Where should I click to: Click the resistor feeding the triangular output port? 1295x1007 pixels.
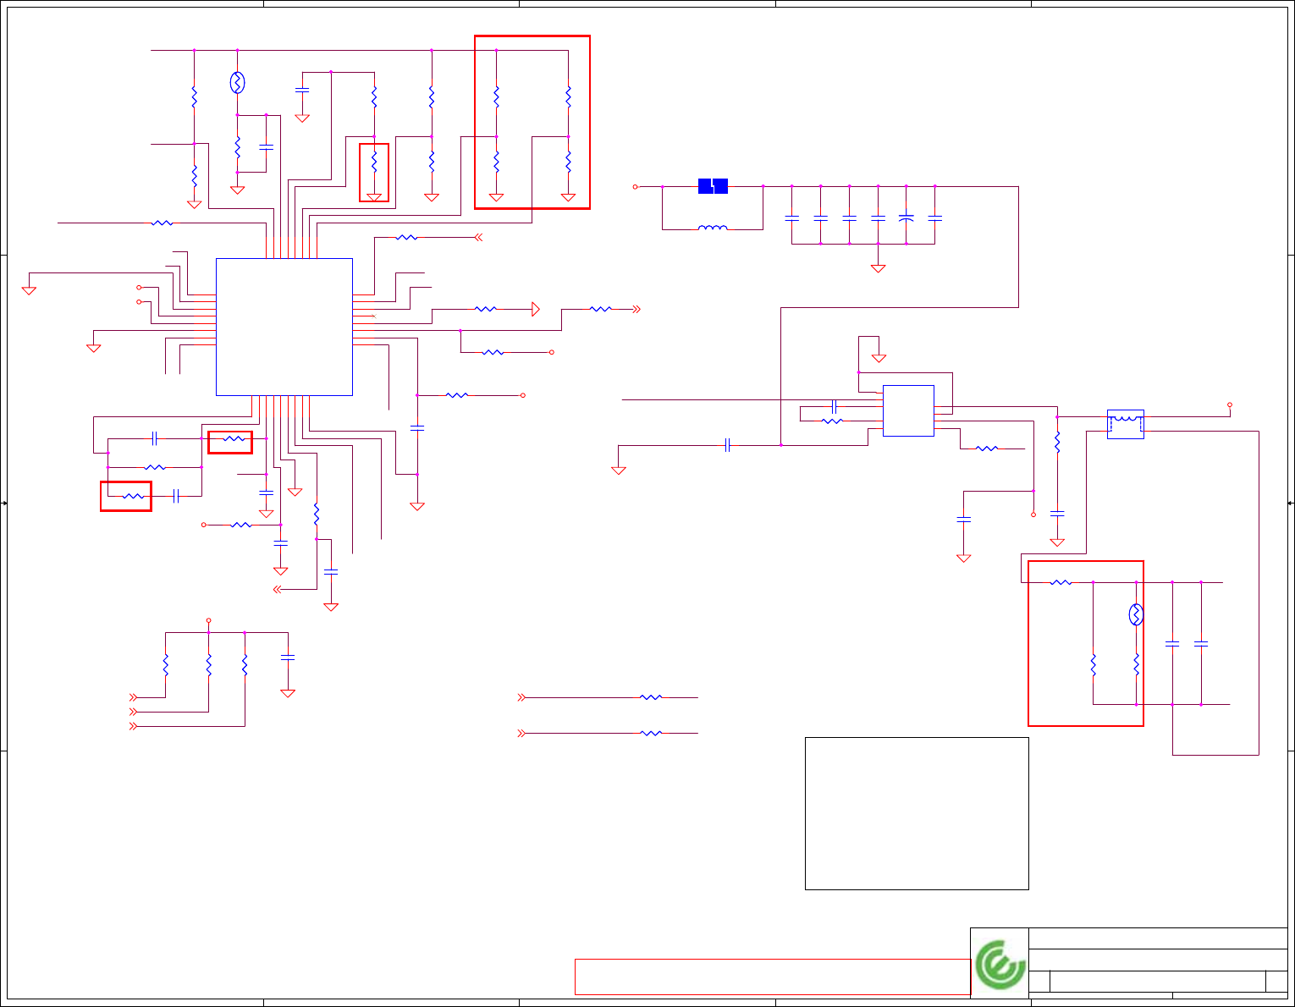[x=486, y=310]
